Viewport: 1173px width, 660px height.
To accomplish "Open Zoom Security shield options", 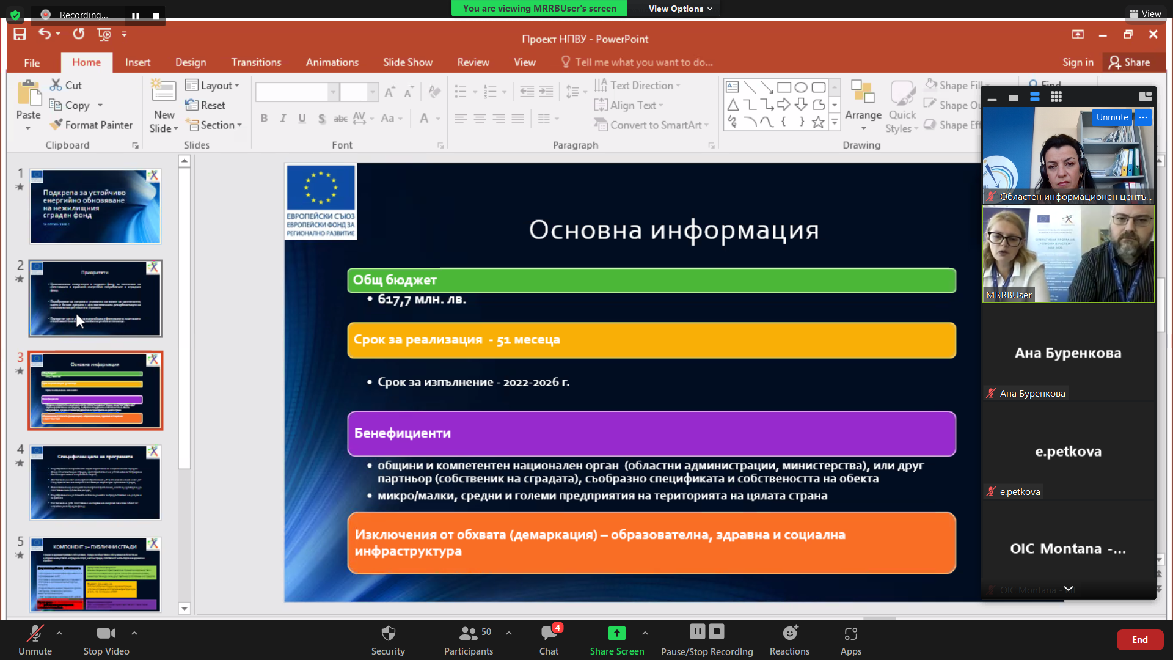I will pyautogui.click(x=388, y=640).
